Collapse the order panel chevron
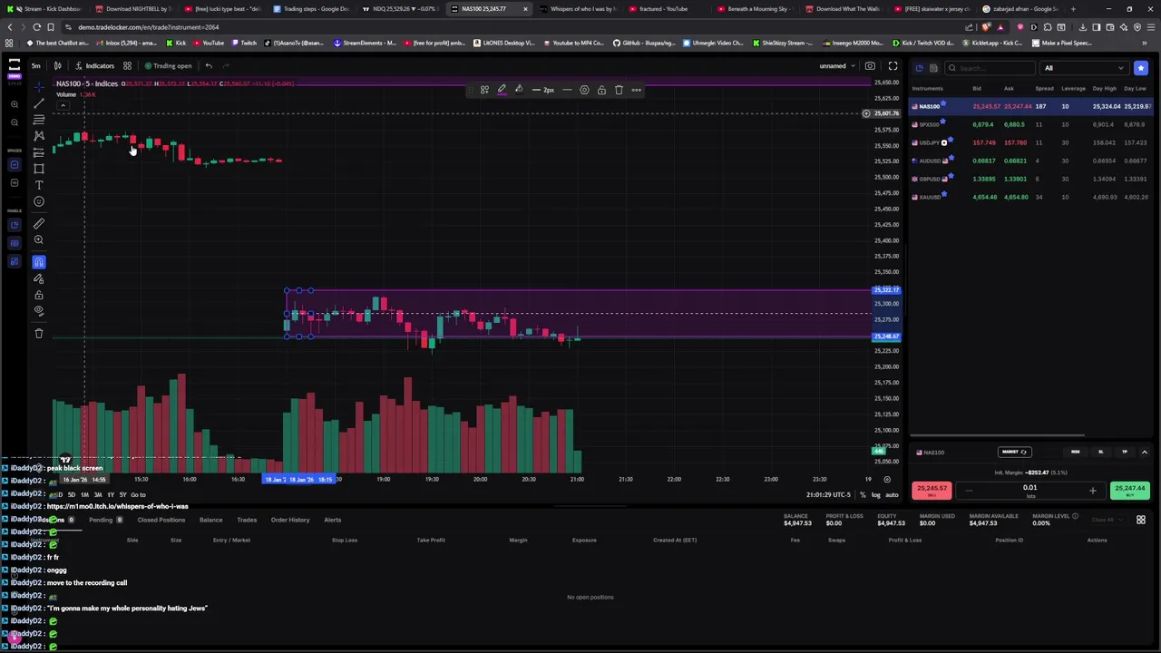1161x653 pixels. pos(1144,452)
